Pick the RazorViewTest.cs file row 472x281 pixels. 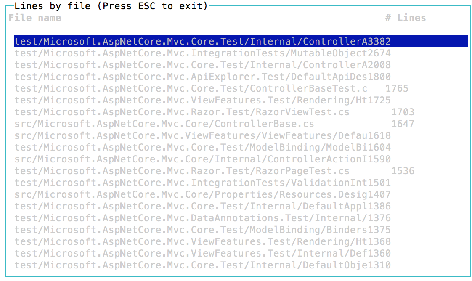241,112
